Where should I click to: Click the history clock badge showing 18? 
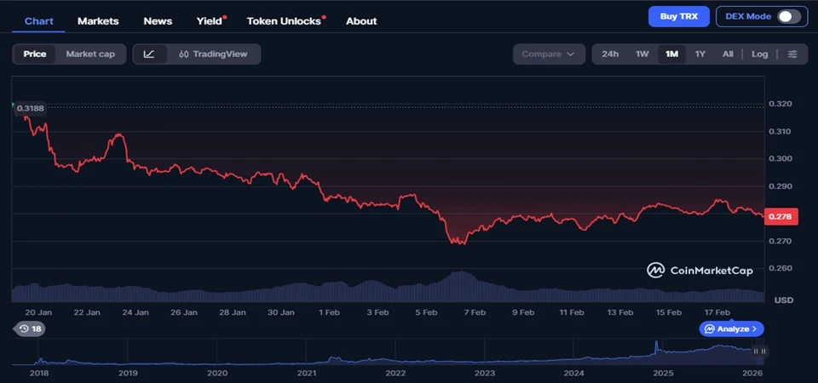[29, 329]
